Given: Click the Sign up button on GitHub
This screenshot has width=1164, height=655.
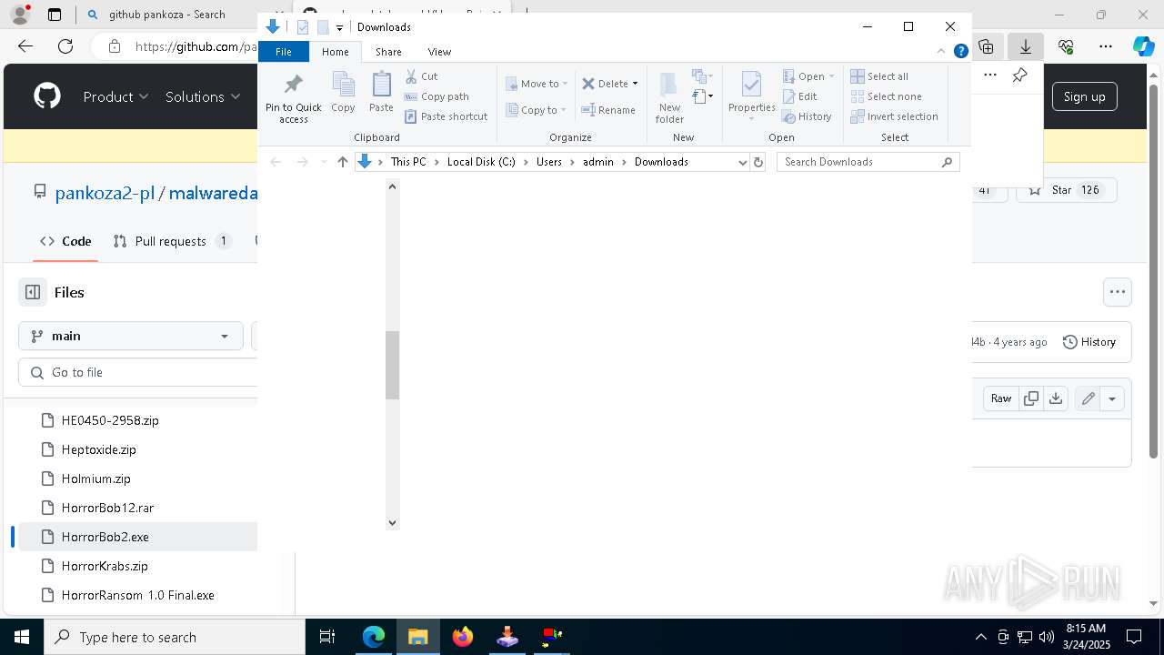Looking at the screenshot, I should pos(1084,96).
